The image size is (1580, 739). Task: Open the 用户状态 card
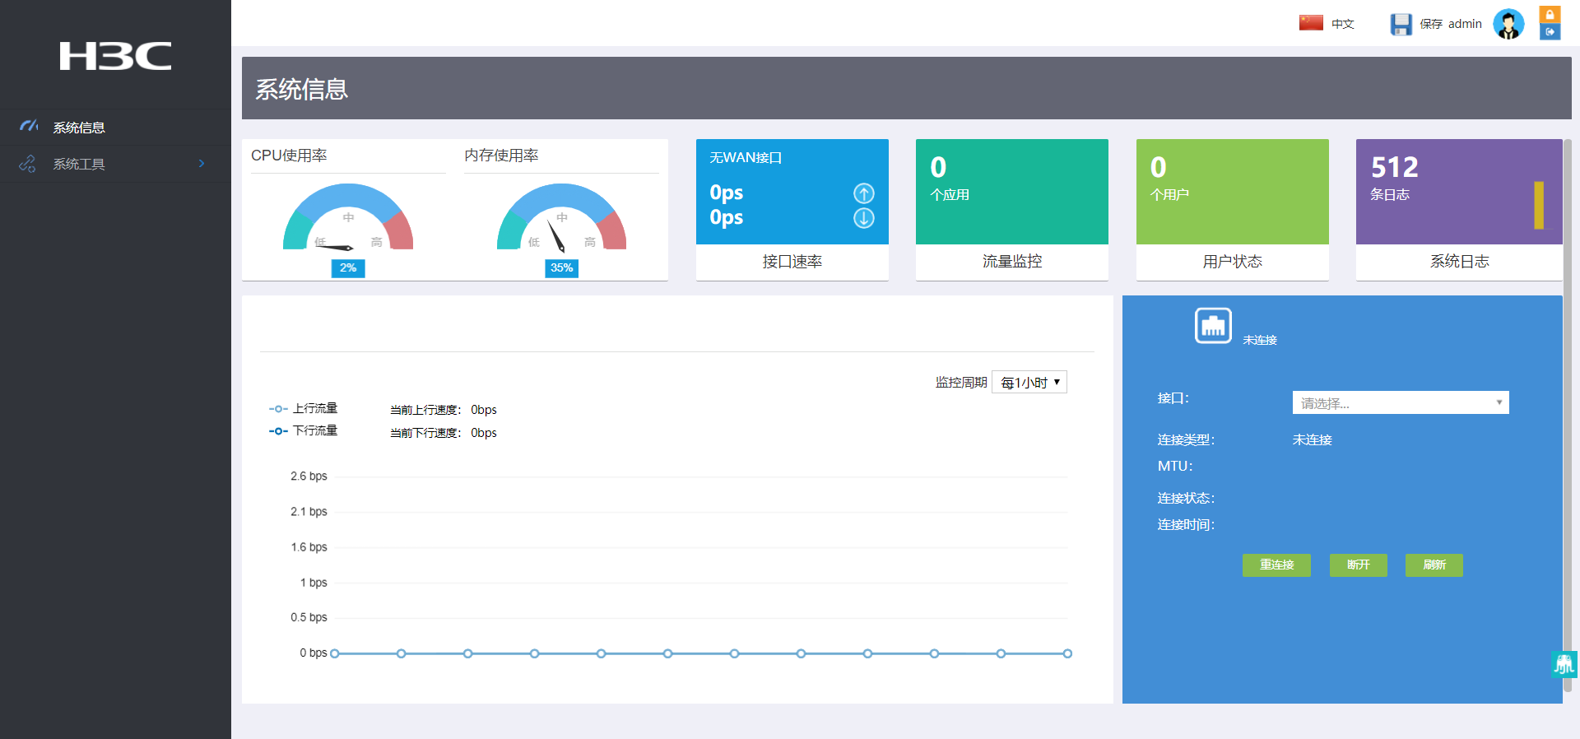(x=1233, y=210)
